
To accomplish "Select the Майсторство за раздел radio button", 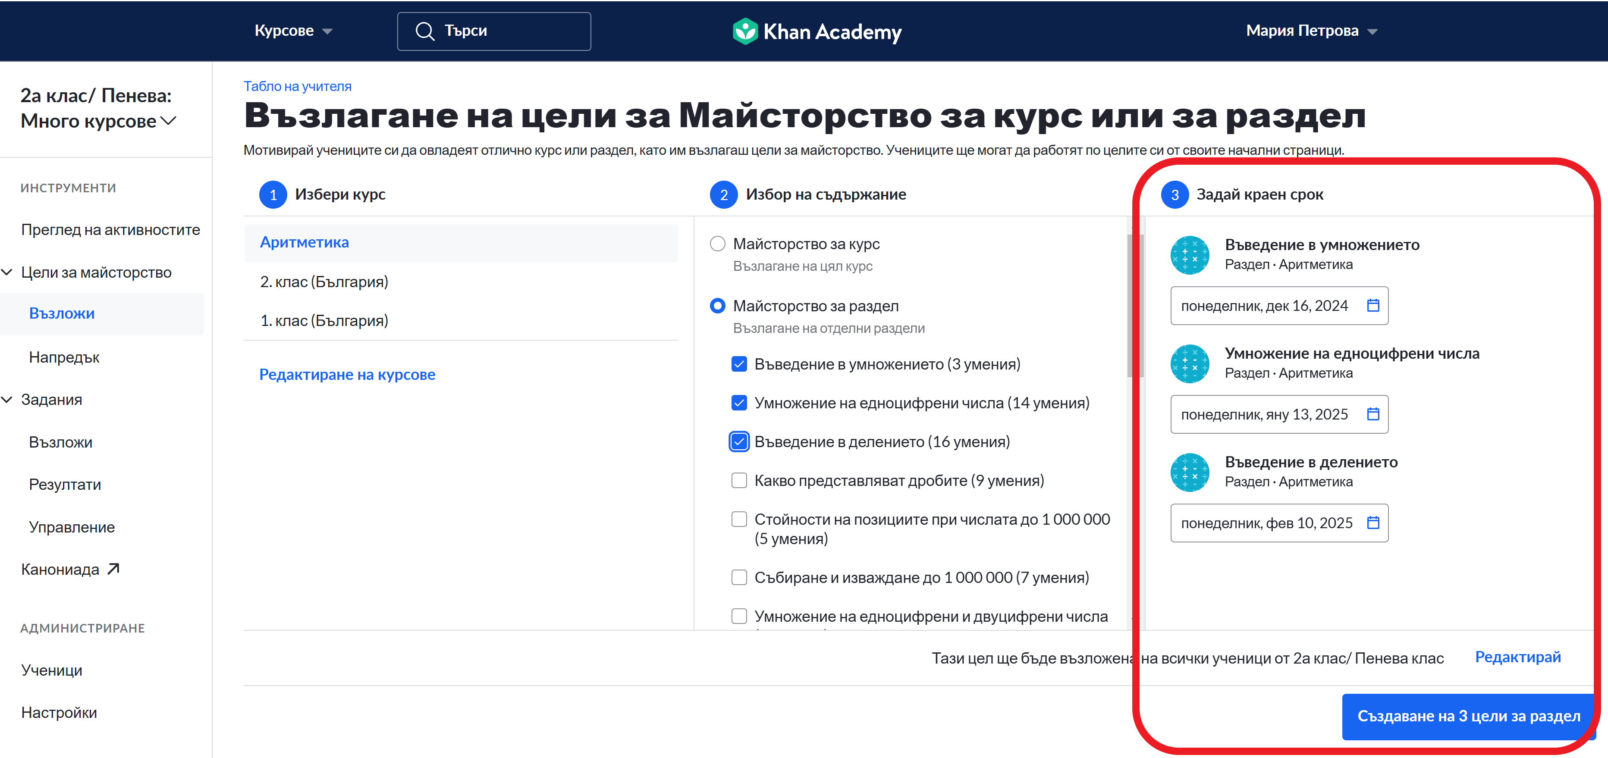I will pos(717,306).
